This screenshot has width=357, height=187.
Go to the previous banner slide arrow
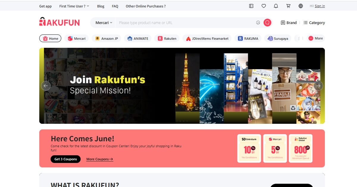46,86
